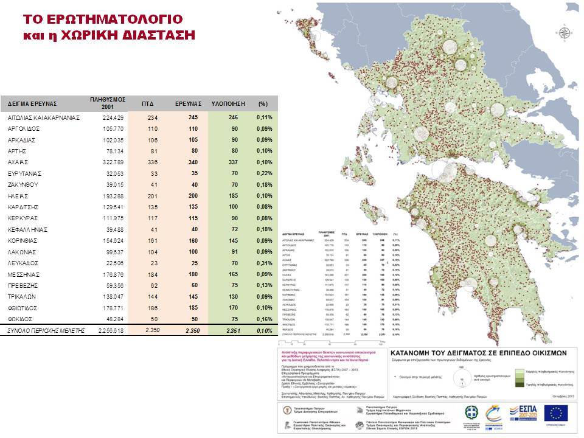Viewport: 584px width, 438px height.
Task: Click the population value 154.624 for ΚΟΡΙΝΘΙΑΣ
Action: pyautogui.click(x=113, y=241)
